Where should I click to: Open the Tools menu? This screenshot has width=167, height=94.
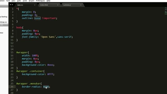[25, 1]
